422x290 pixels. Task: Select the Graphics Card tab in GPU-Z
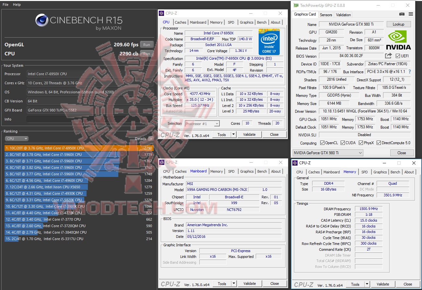pyautogui.click(x=305, y=14)
